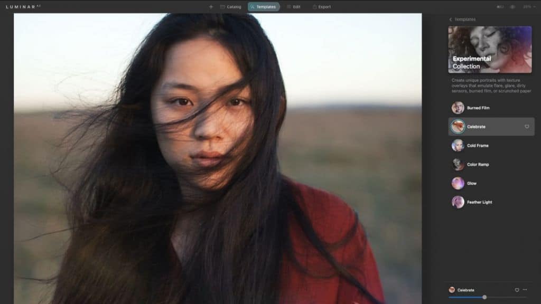Image resolution: width=541 pixels, height=304 pixels.
Task: Select the active Templates tab
Action: coord(264,7)
